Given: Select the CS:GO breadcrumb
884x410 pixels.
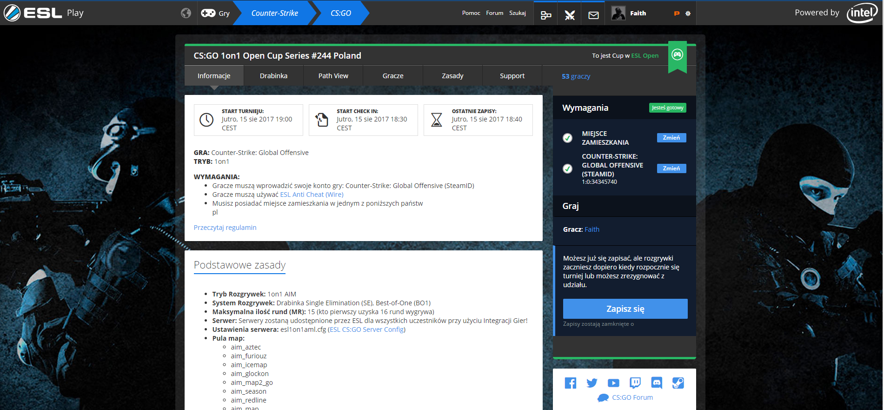Looking at the screenshot, I should [x=341, y=13].
